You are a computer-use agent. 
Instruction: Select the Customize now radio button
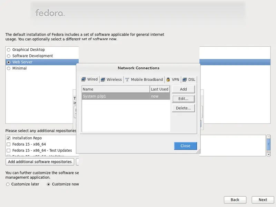[x=48, y=184]
